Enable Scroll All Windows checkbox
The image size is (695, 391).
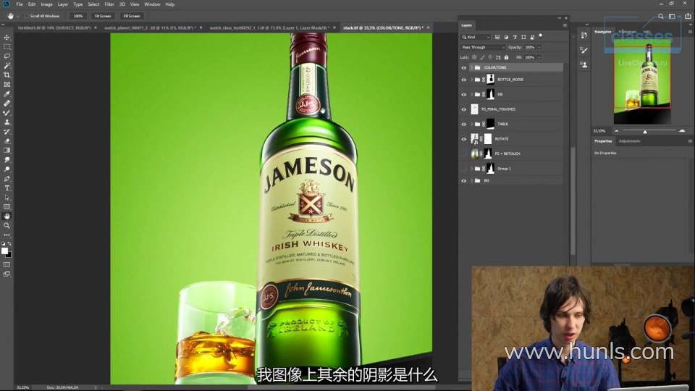coord(26,16)
